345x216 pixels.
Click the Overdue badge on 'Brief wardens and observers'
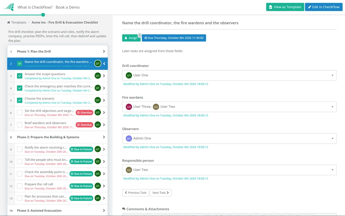point(84,125)
